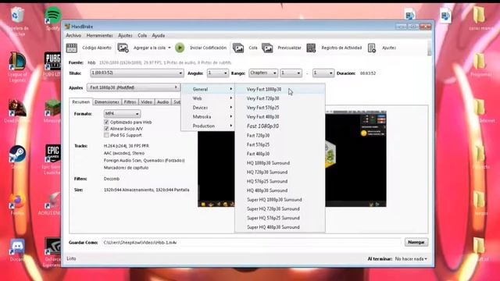500x281 pixels.
Task: Open the Registro de Actividad icon
Action: tap(311, 48)
